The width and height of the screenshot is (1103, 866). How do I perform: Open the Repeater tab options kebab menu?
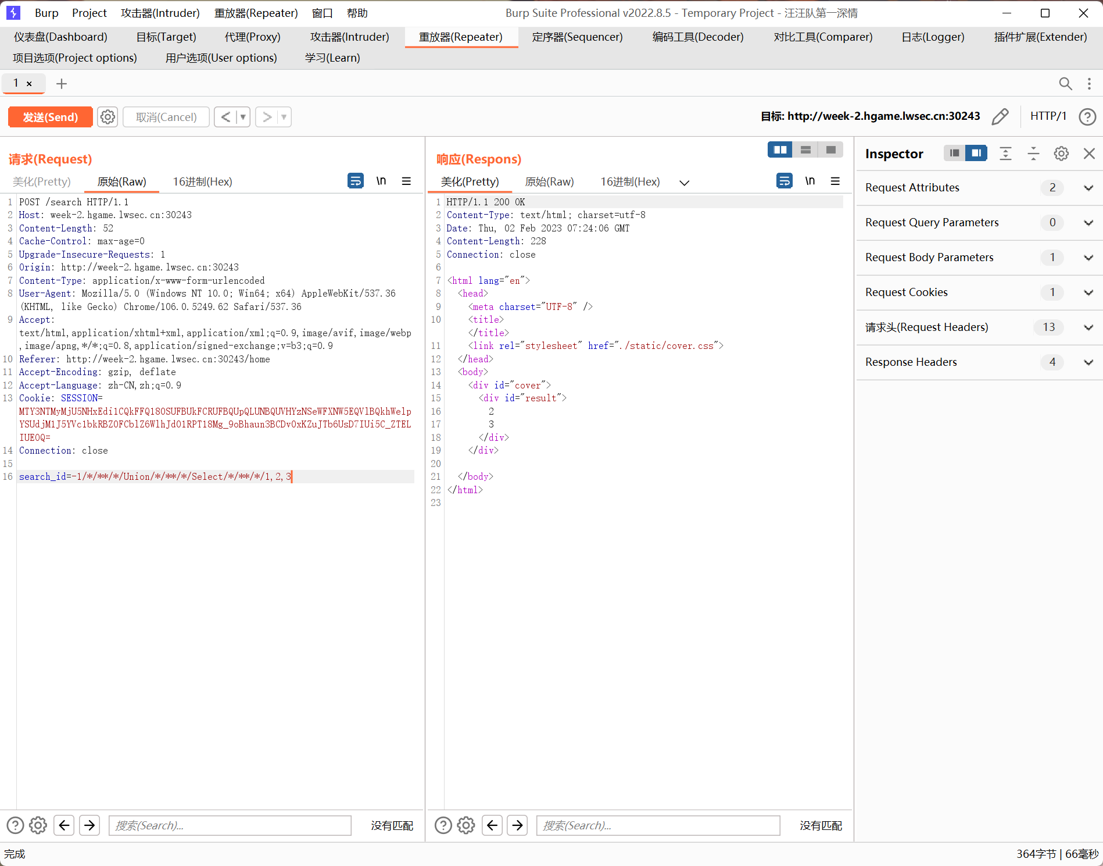point(1089,84)
